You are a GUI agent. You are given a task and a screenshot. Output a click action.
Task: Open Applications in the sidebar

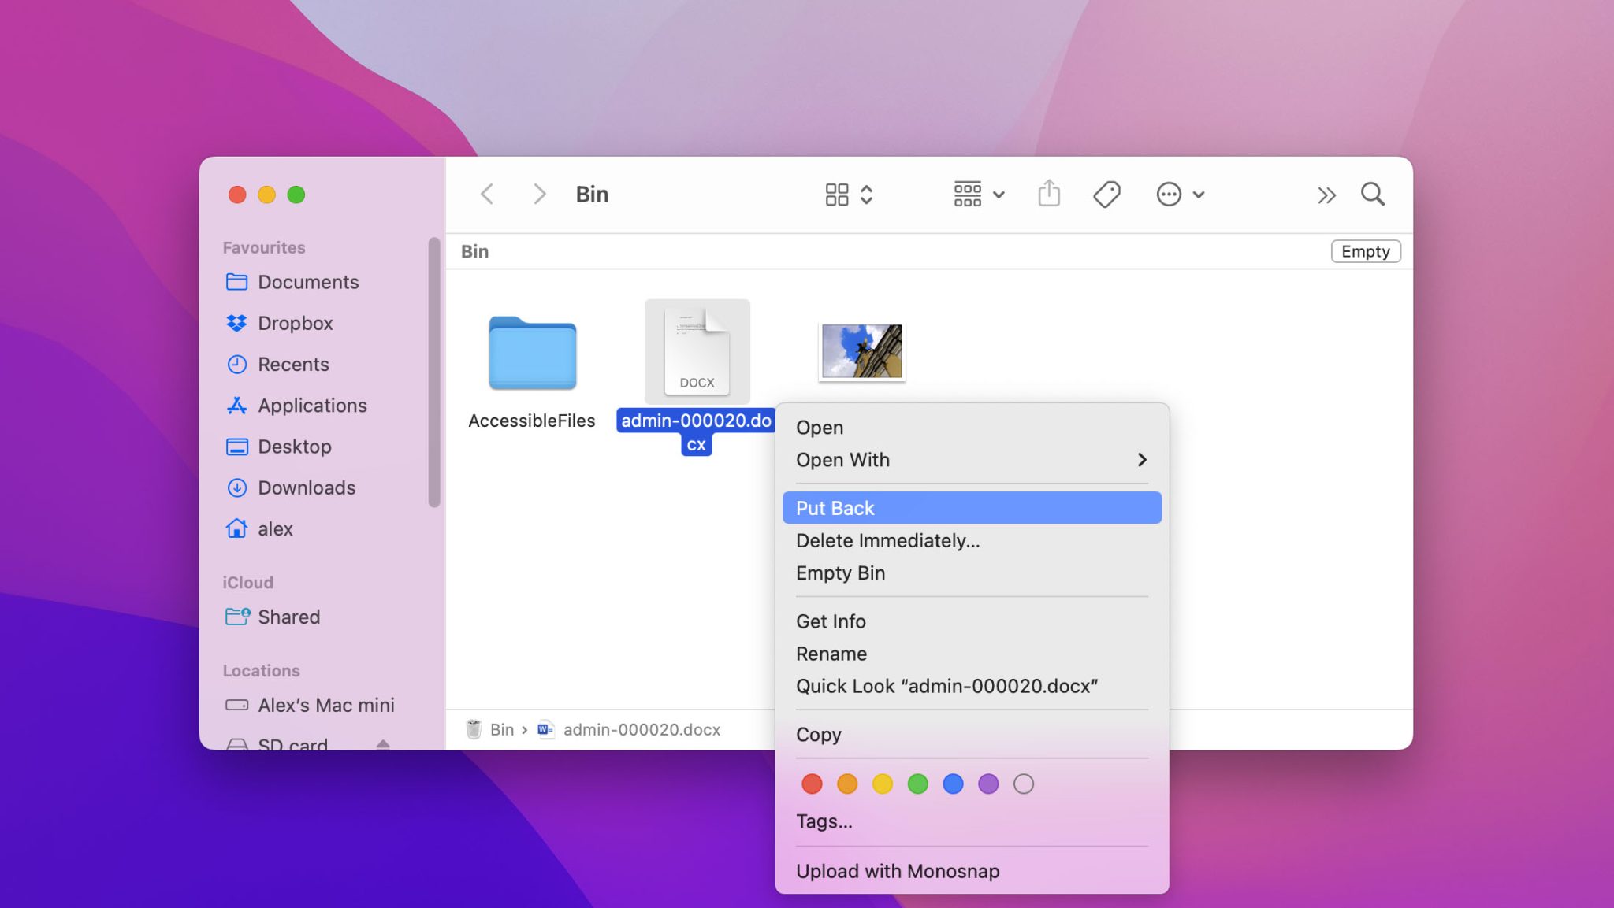coord(312,405)
